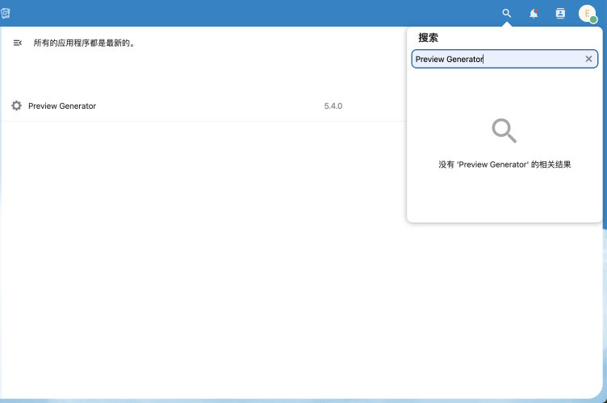Click the Nextcloud logo in top-left corner

pyautogui.click(x=6, y=13)
